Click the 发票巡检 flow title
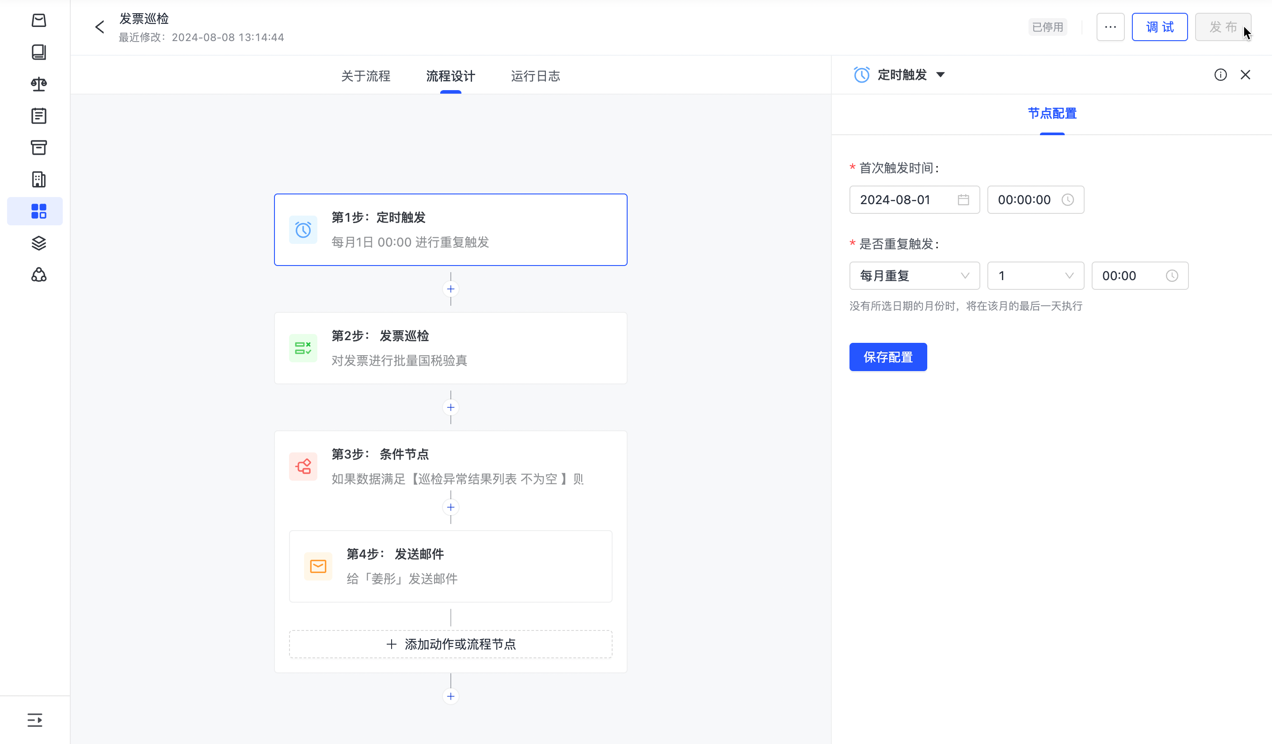Viewport: 1272px width, 744px height. coord(144,19)
